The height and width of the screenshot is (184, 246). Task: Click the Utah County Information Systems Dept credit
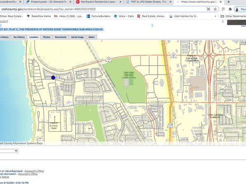tap(21, 143)
